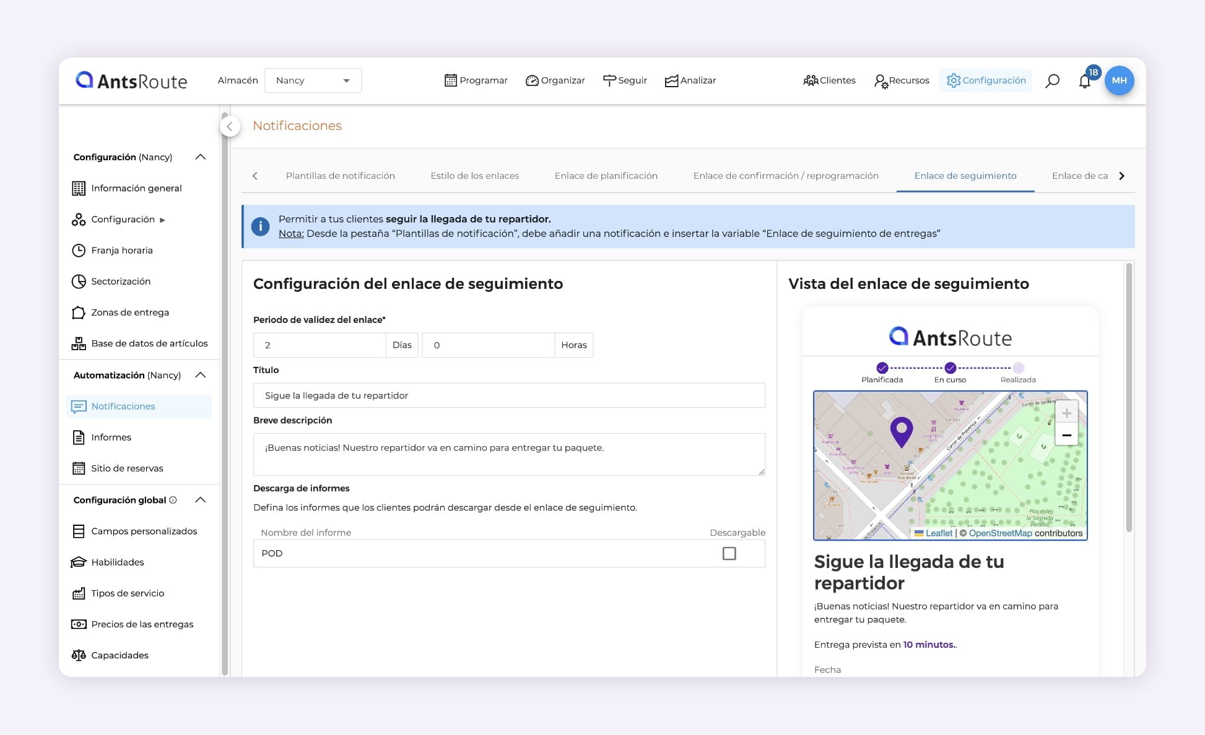Switch to the Plantillas de notificación tab
Viewport: 1205px width, 735px height.
tap(341, 176)
